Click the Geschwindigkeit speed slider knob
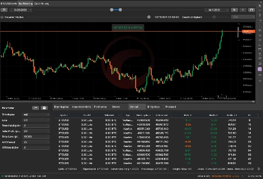The image size is (263, 179). coord(214,17)
